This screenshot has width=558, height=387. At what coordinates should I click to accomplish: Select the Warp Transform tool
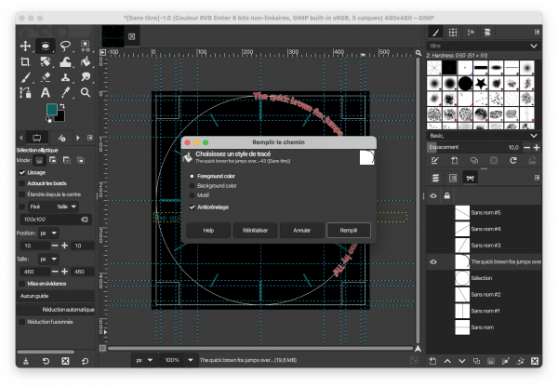coord(65,62)
